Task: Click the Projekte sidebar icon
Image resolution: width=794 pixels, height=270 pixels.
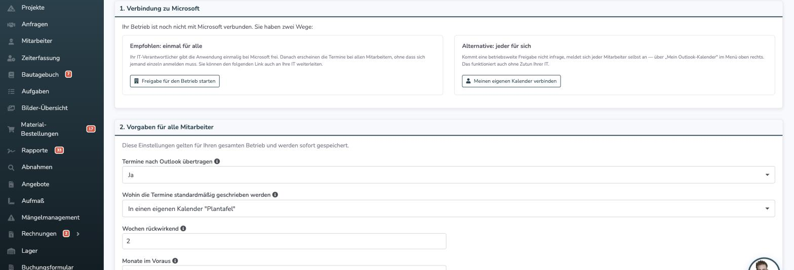Action: [11, 8]
